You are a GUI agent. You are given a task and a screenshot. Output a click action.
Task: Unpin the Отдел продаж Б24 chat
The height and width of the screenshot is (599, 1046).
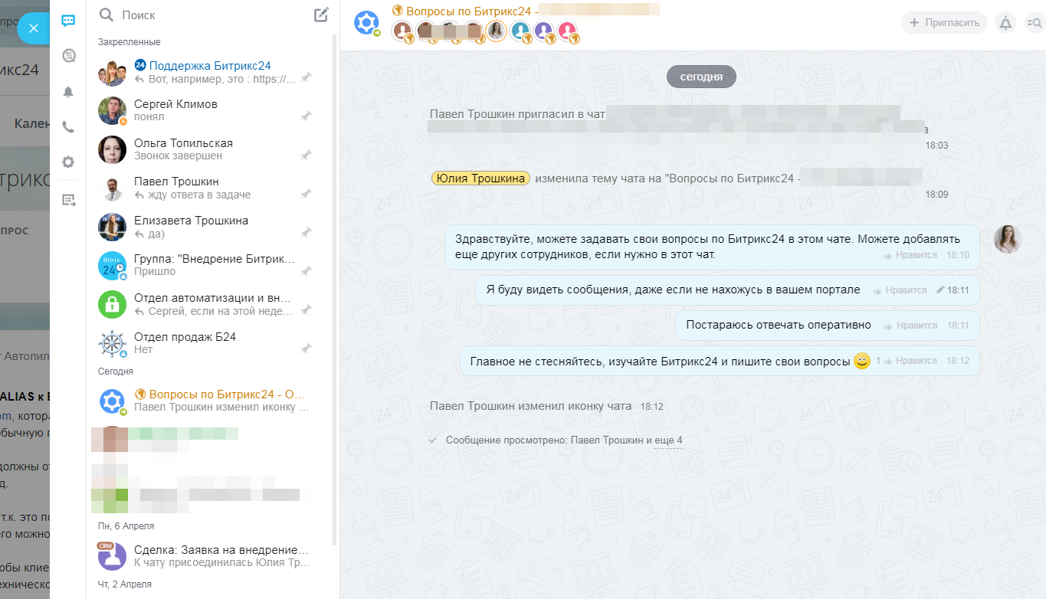click(x=306, y=348)
